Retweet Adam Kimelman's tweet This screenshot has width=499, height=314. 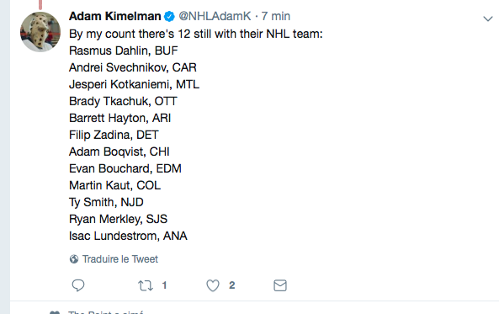pos(146,285)
